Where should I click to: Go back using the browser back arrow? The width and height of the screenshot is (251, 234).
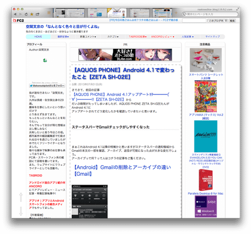point(15,14)
